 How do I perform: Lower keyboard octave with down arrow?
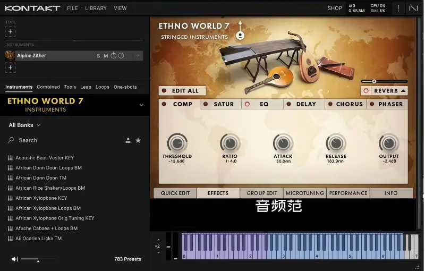pos(158,252)
